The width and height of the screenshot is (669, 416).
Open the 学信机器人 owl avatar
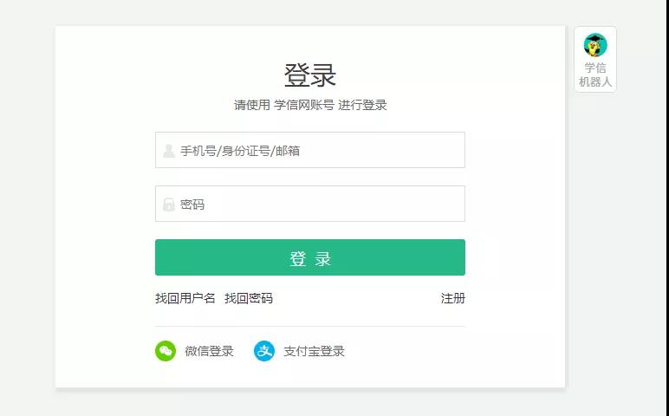tap(595, 45)
